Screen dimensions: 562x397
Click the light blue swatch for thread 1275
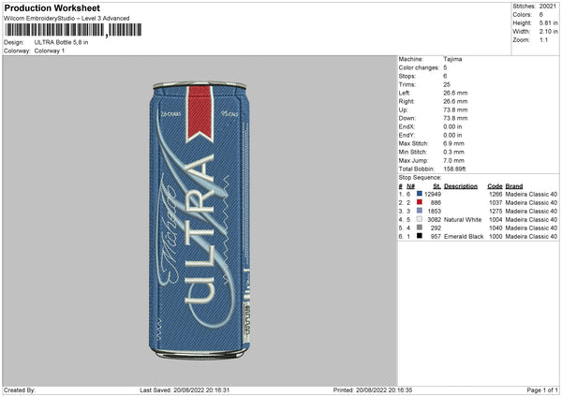420,211
